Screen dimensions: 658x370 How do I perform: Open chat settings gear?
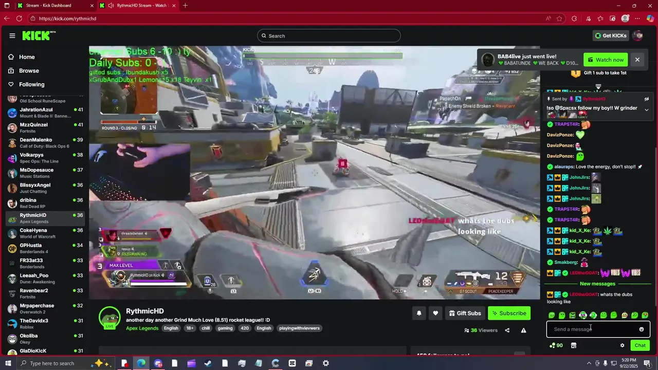[x=622, y=345]
